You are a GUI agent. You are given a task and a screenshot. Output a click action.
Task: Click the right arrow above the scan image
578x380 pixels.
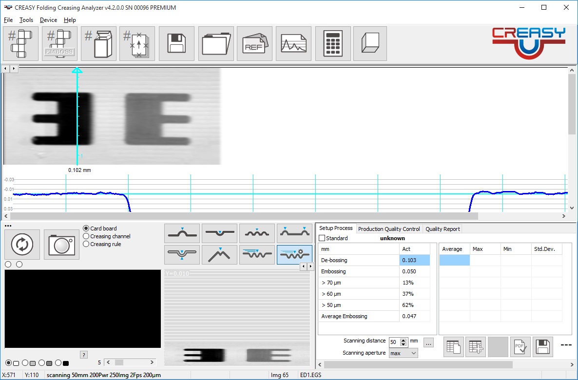click(14, 69)
